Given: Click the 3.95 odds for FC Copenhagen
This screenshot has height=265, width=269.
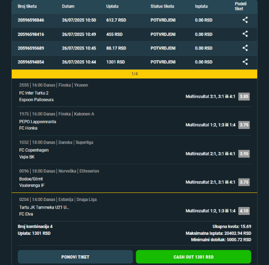Looking at the screenshot, I should tap(244, 154).
